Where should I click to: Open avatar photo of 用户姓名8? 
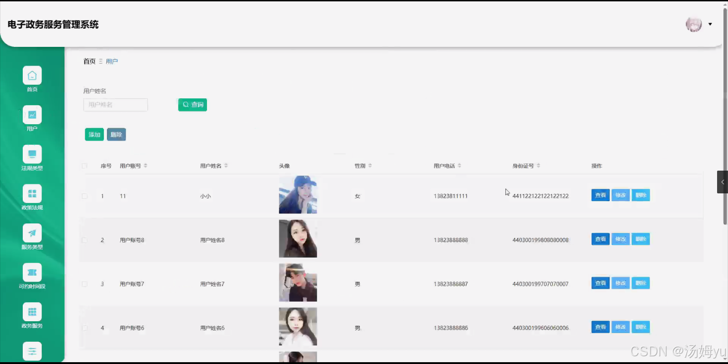click(x=298, y=239)
